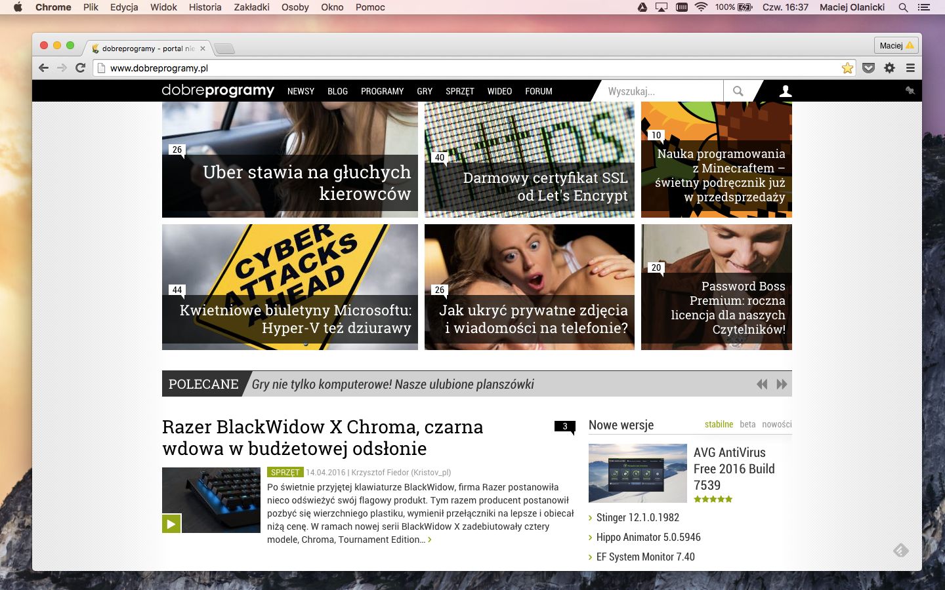Open AVG AntiVirus Free 2016 download
Viewport: 945px width, 590px height.
pyautogui.click(x=734, y=469)
